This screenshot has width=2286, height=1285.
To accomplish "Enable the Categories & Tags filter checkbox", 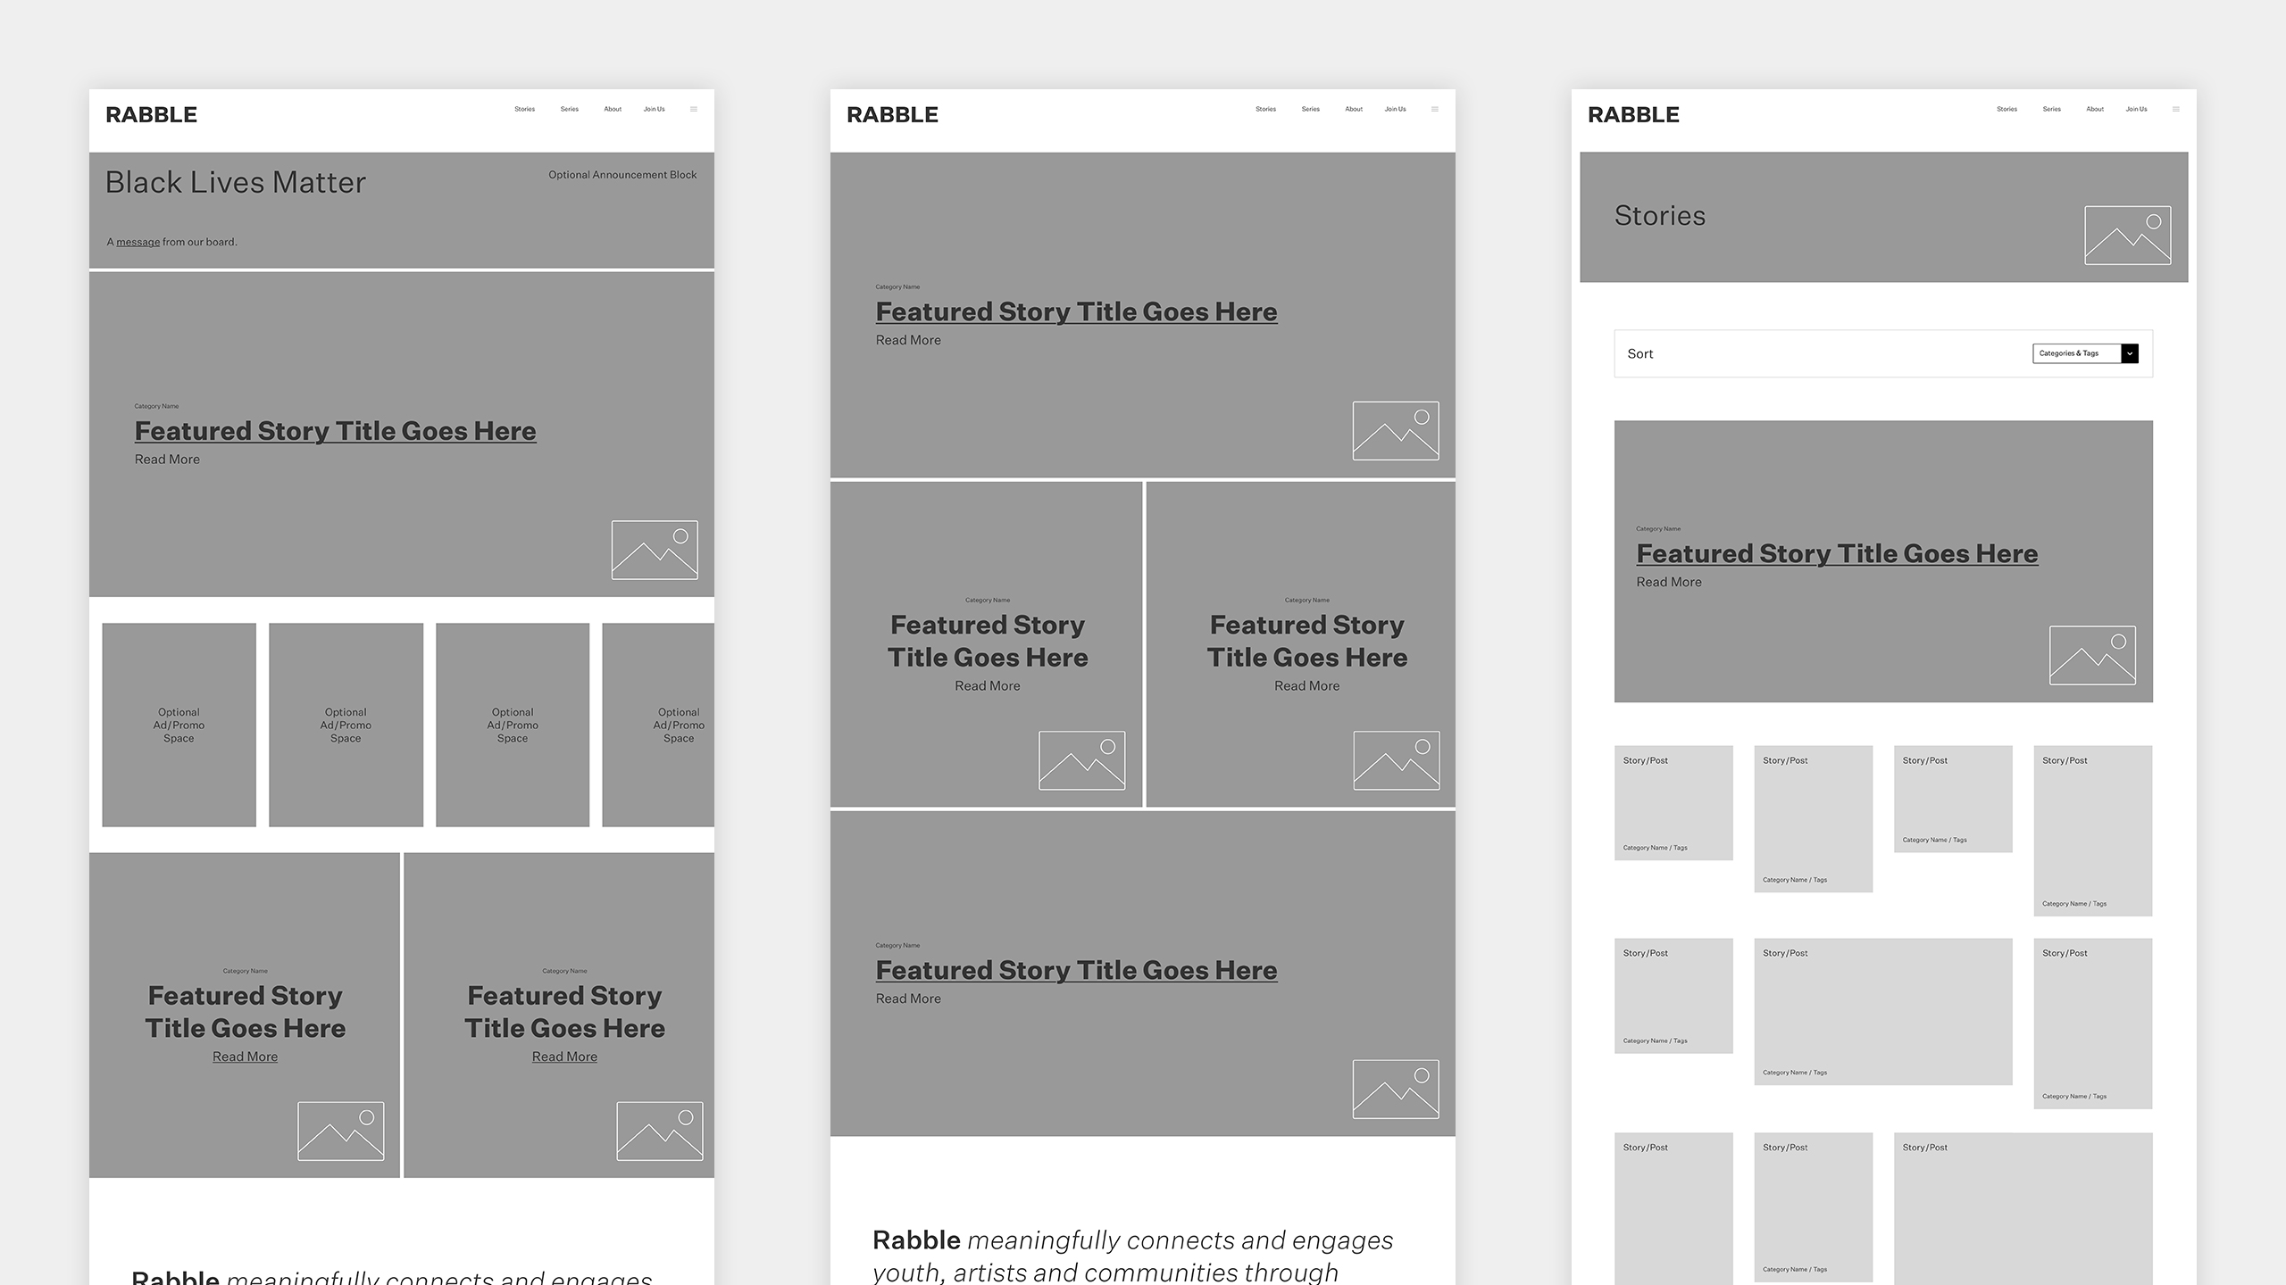I will point(2131,353).
